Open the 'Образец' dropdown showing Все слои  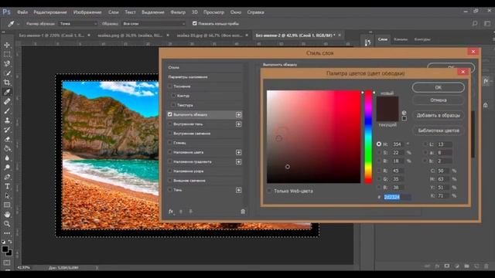click(154, 24)
